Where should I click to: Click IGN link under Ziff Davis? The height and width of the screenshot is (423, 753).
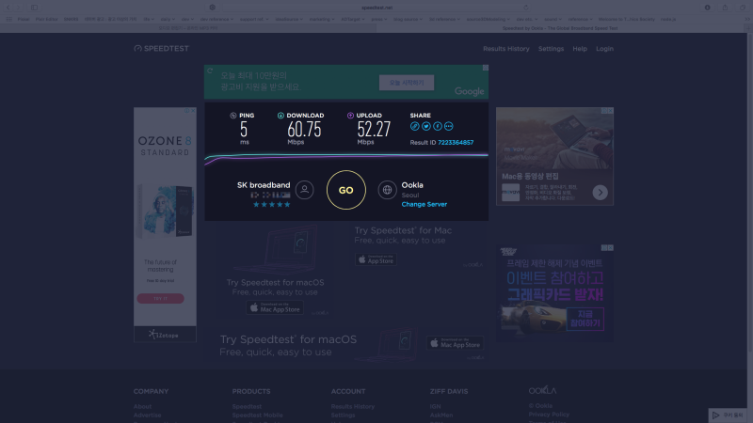click(435, 406)
